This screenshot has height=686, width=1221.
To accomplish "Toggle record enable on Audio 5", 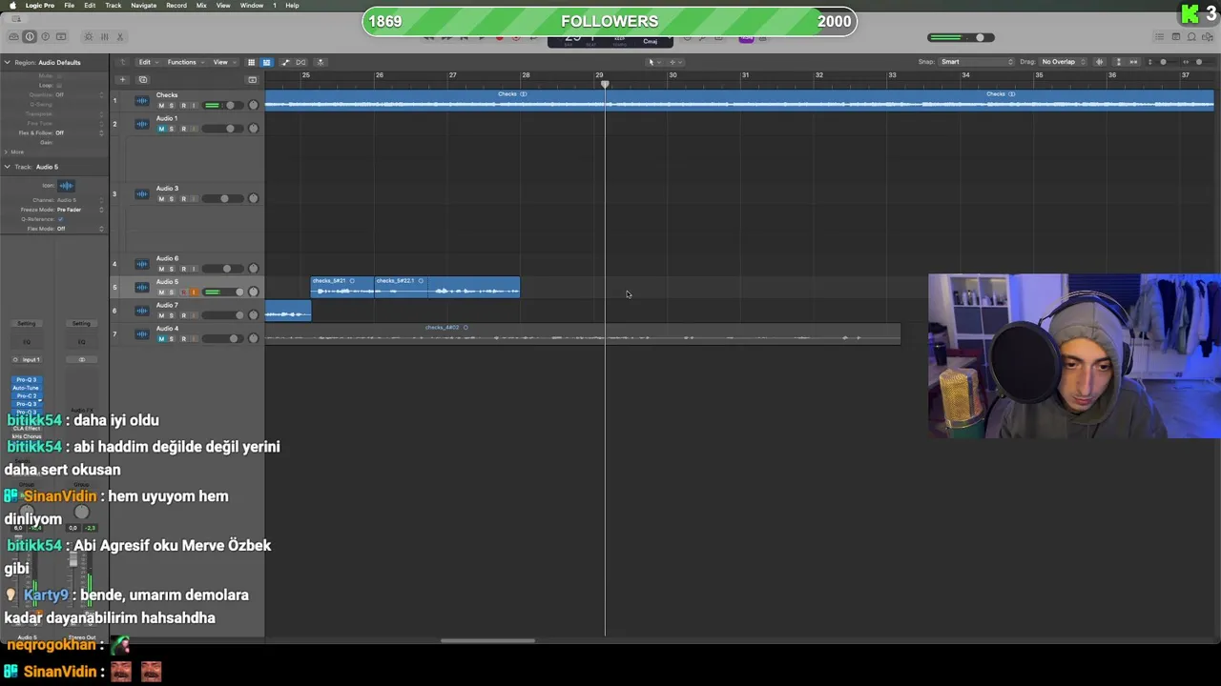I will 183,292.
